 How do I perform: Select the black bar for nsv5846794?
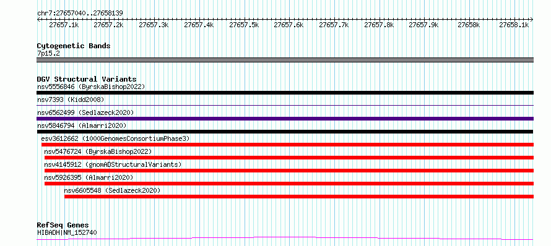coord(285,132)
